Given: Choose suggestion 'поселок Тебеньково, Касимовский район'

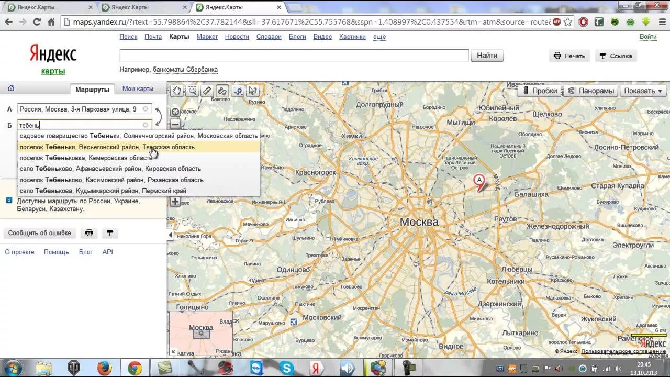Looking at the screenshot, I should click(139, 180).
